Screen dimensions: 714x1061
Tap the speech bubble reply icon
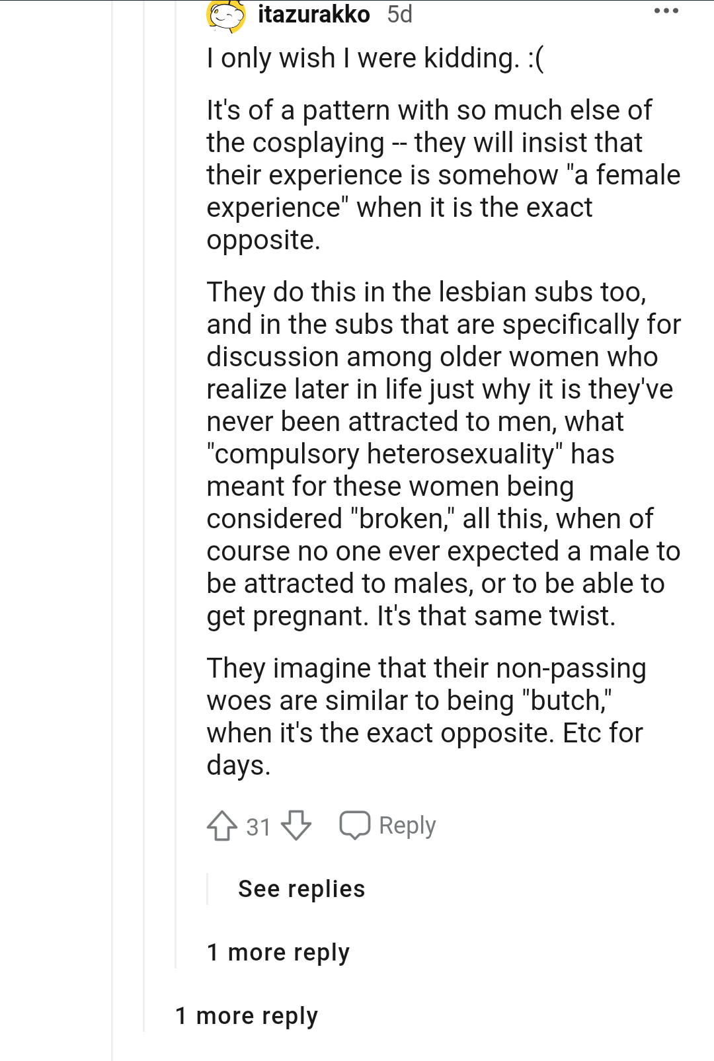[355, 825]
